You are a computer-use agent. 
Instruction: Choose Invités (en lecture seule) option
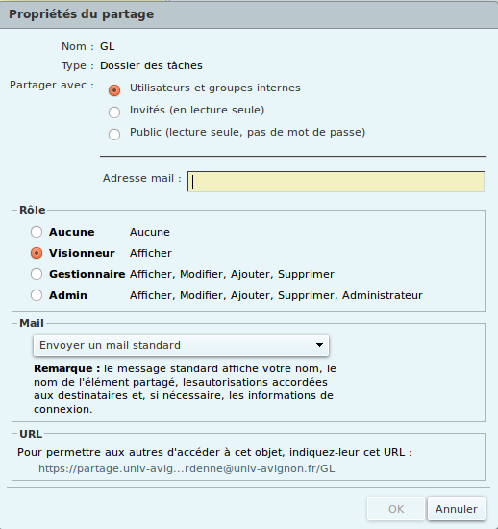tap(114, 113)
